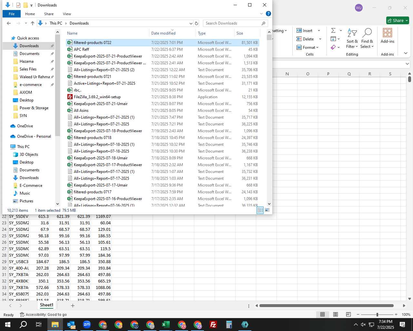Click the Excel Fill down icon

[x=333, y=39]
